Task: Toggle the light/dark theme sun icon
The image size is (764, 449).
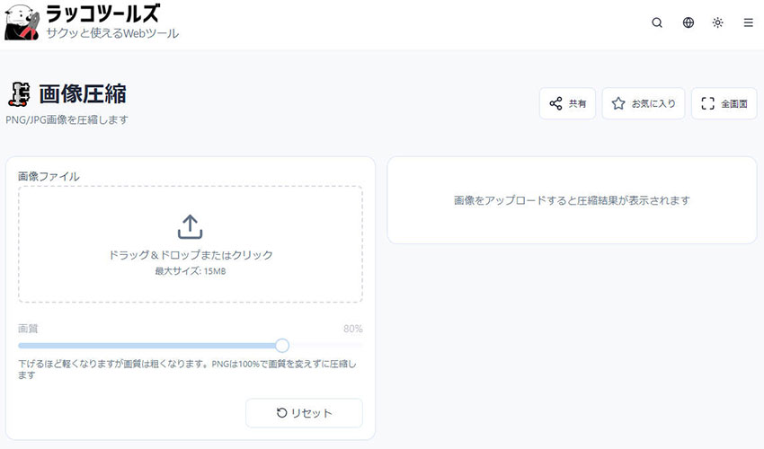Action: click(718, 22)
